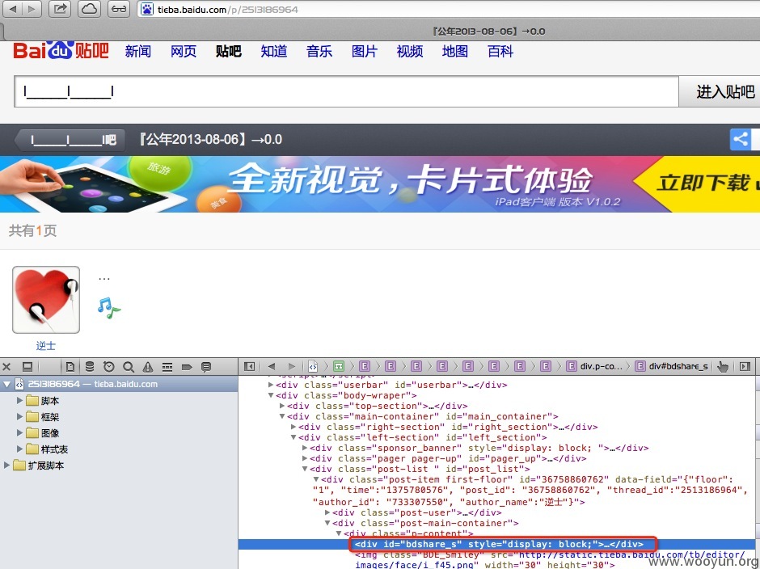Open author 逆士 profile link
The width and height of the screenshot is (760, 569).
point(45,346)
